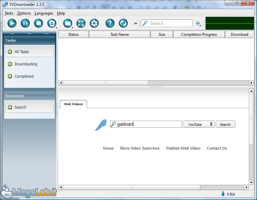Click the circular arrows refresh icon
The image size is (257, 200).
tap(123, 23)
